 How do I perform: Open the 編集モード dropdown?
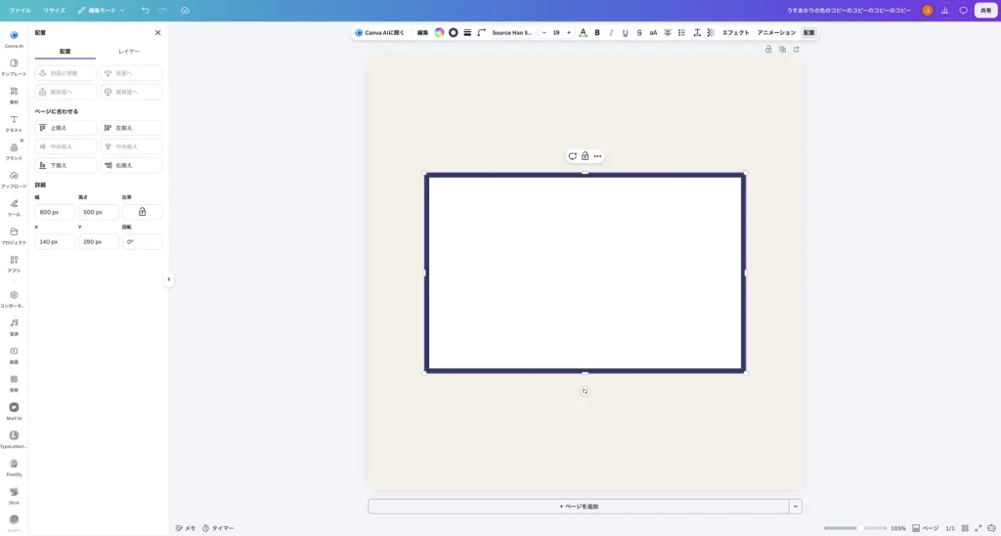pyautogui.click(x=102, y=10)
